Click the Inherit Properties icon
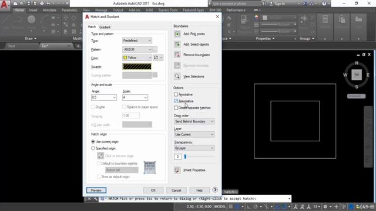This screenshot has width=376, height=211. click(x=177, y=170)
